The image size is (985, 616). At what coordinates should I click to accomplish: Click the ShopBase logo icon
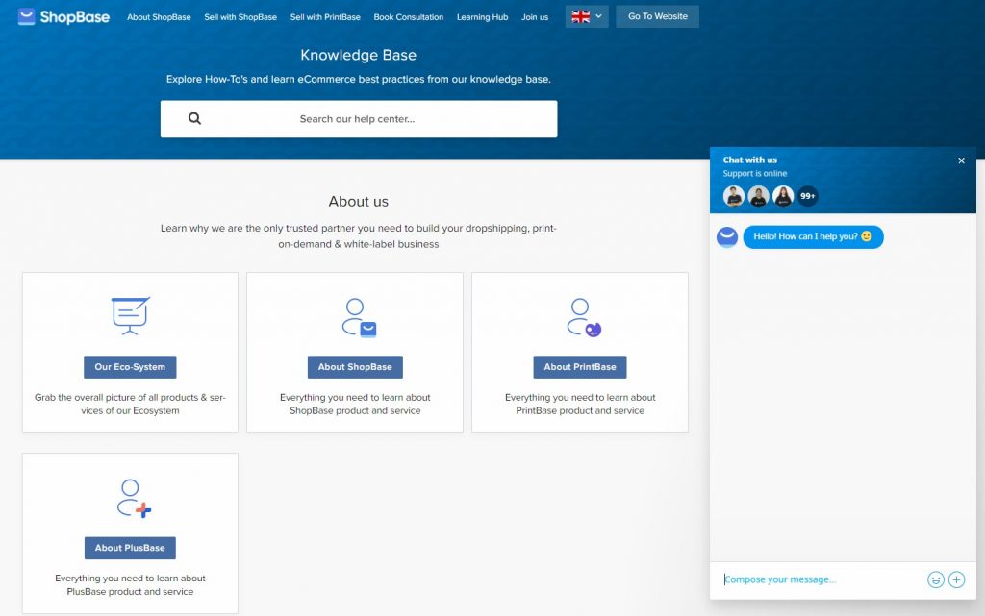(x=27, y=15)
